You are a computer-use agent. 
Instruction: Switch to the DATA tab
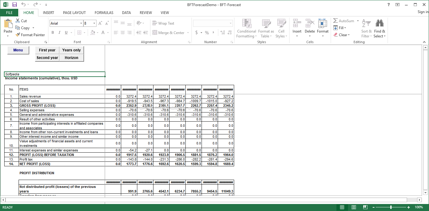click(126, 12)
